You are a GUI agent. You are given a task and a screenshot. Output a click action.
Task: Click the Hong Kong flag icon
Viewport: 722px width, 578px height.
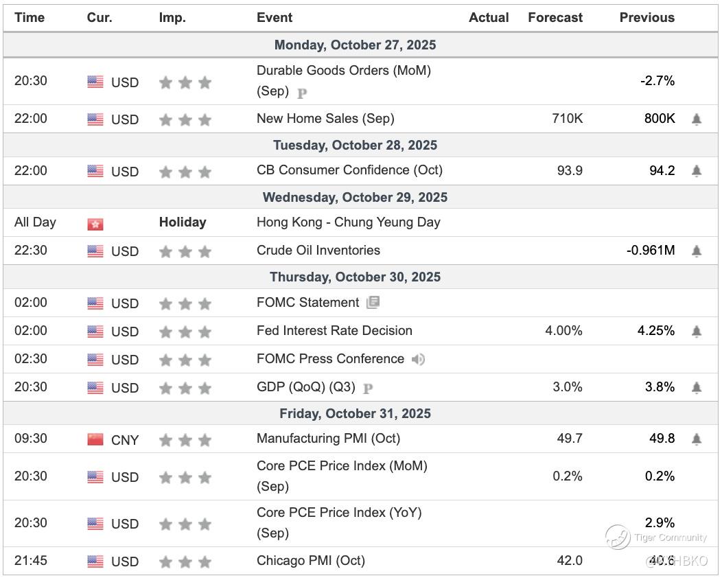pyautogui.click(x=95, y=224)
